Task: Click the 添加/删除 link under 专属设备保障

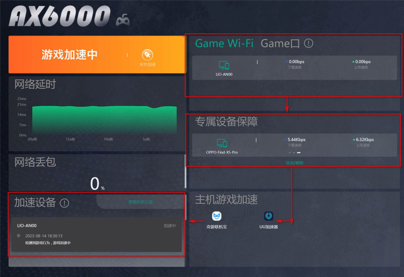Action: pos(294,163)
